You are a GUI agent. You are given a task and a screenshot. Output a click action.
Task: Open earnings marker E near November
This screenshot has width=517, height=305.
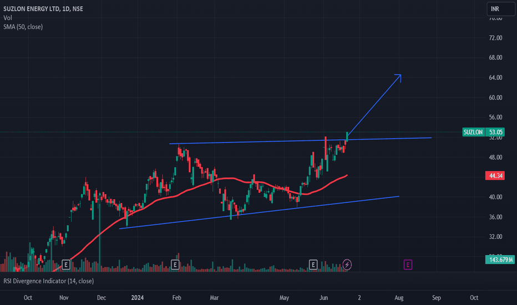click(x=66, y=265)
